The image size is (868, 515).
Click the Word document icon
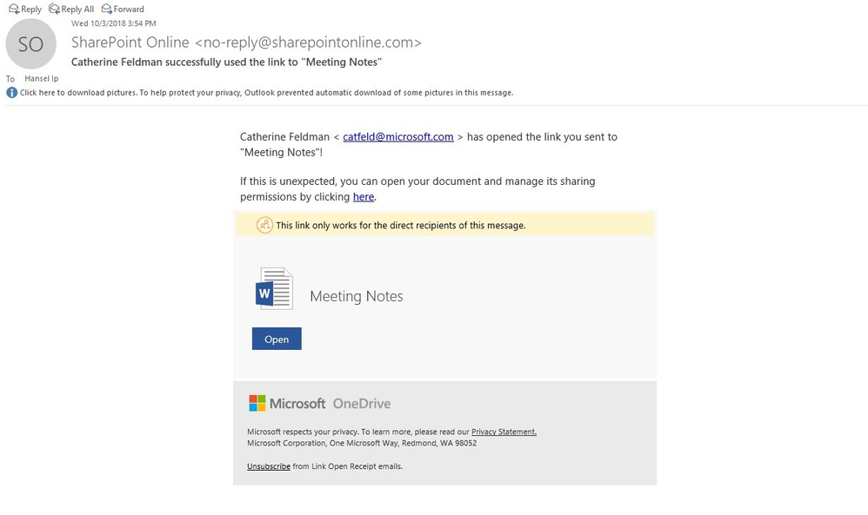point(274,288)
